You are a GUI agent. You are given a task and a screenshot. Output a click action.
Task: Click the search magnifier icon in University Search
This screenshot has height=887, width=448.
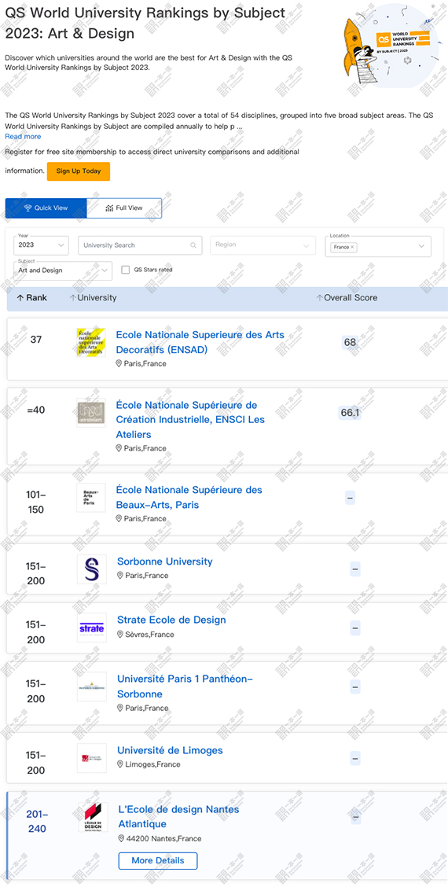tap(193, 245)
